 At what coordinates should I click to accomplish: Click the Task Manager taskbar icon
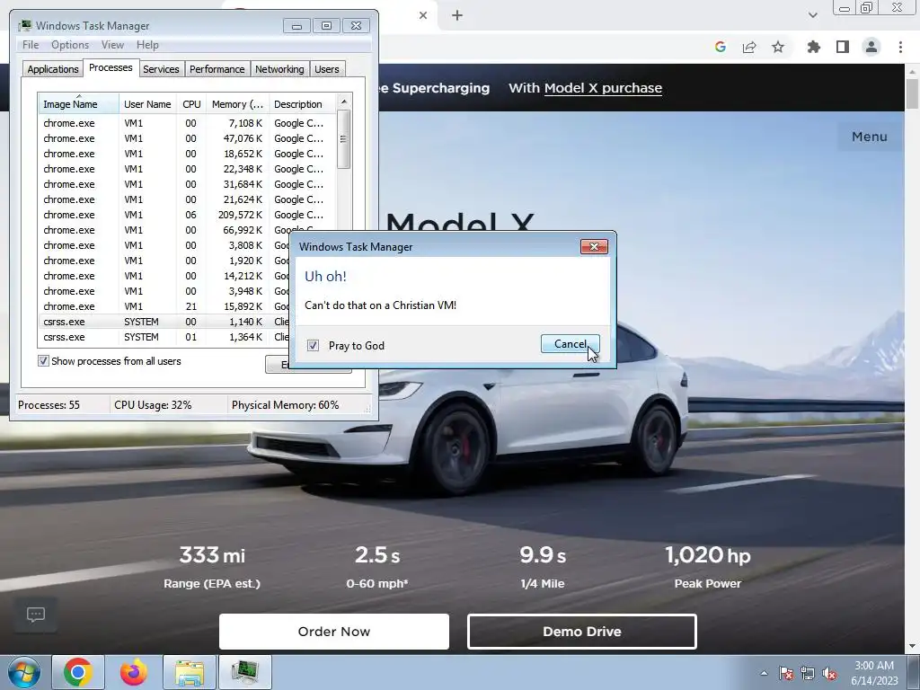click(x=244, y=672)
